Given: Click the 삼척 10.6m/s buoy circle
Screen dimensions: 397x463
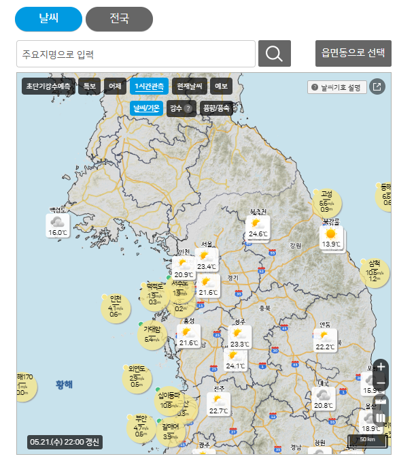Looking at the screenshot, I should tap(375, 273).
